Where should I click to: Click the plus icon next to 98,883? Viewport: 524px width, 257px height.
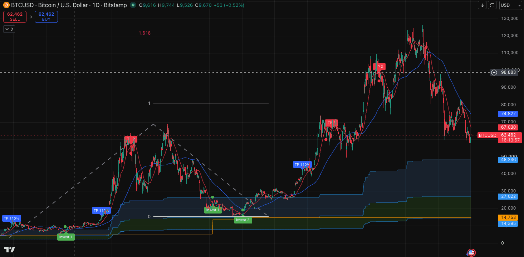[x=494, y=72]
